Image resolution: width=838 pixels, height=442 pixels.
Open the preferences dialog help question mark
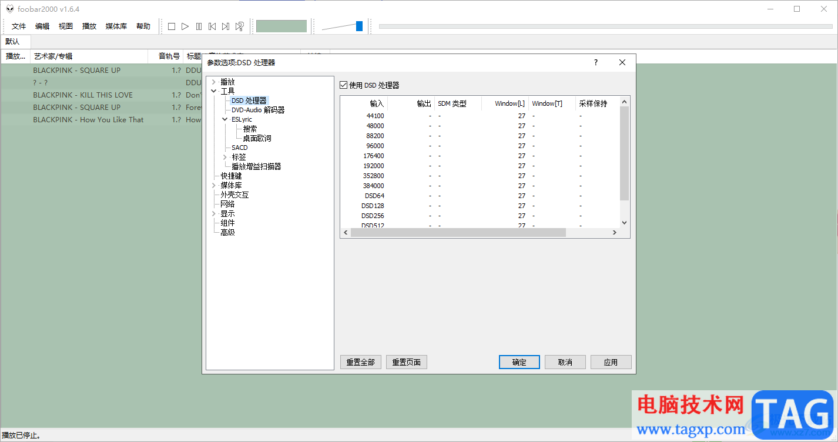(595, 62)
